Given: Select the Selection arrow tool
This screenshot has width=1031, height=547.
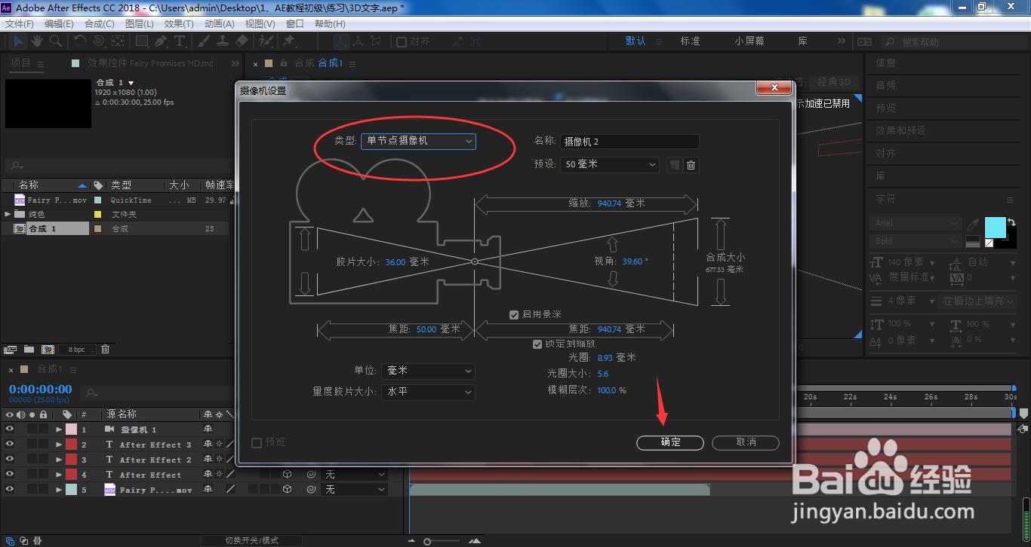Looking at the screenshot, I should (x=18, y=41).
